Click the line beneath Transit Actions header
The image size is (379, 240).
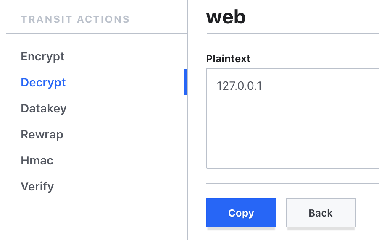97,33
